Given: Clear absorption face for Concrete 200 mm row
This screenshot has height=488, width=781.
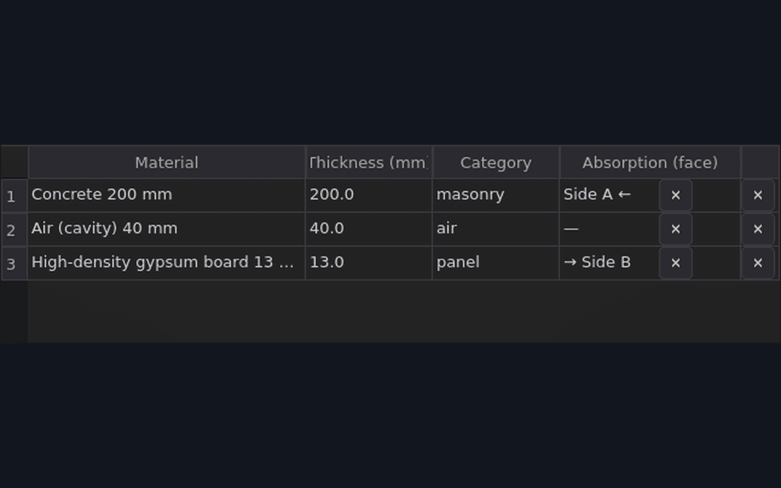Looking at the screenshot, I should coord(676,195).
